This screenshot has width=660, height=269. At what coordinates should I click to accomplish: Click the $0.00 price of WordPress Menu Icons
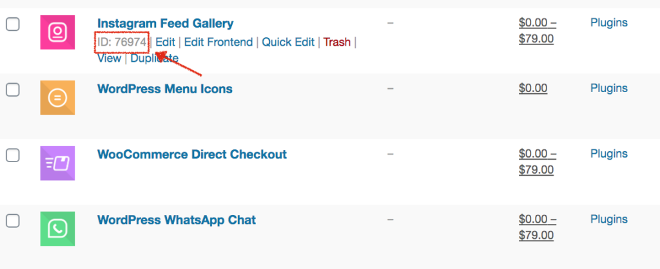point(533,88)
